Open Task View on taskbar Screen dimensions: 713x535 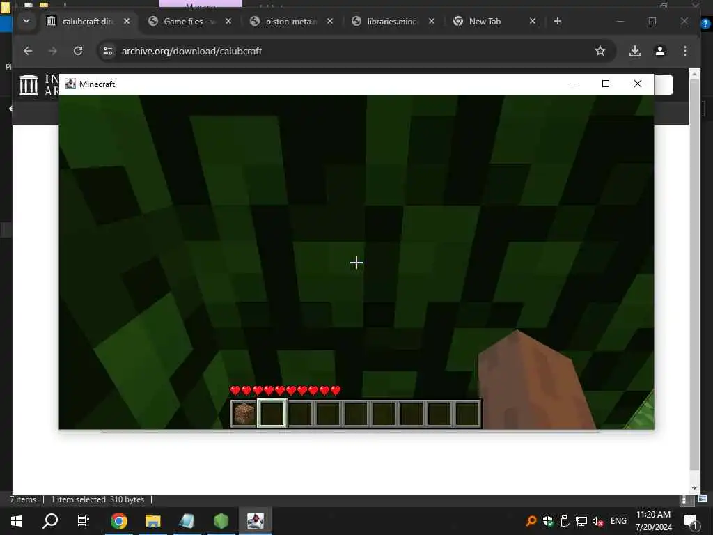pyautogui.click(x=84, y=521)
